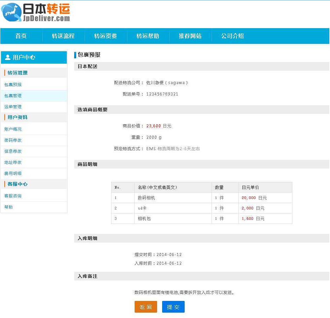
Task: View 费用明细 from the sidebar
Action: tap(13, 173)
